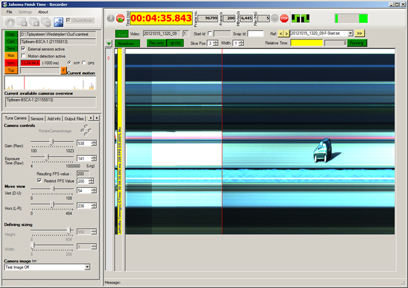Click the green Sens status button
Image resolution: width=408 pixels, height=288 pixels.
coord(11,48)
